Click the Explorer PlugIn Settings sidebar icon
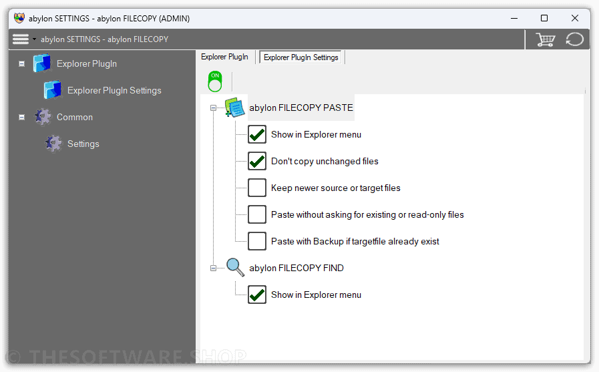The width and height of the screenshot is (599, 372). point(53,90)
